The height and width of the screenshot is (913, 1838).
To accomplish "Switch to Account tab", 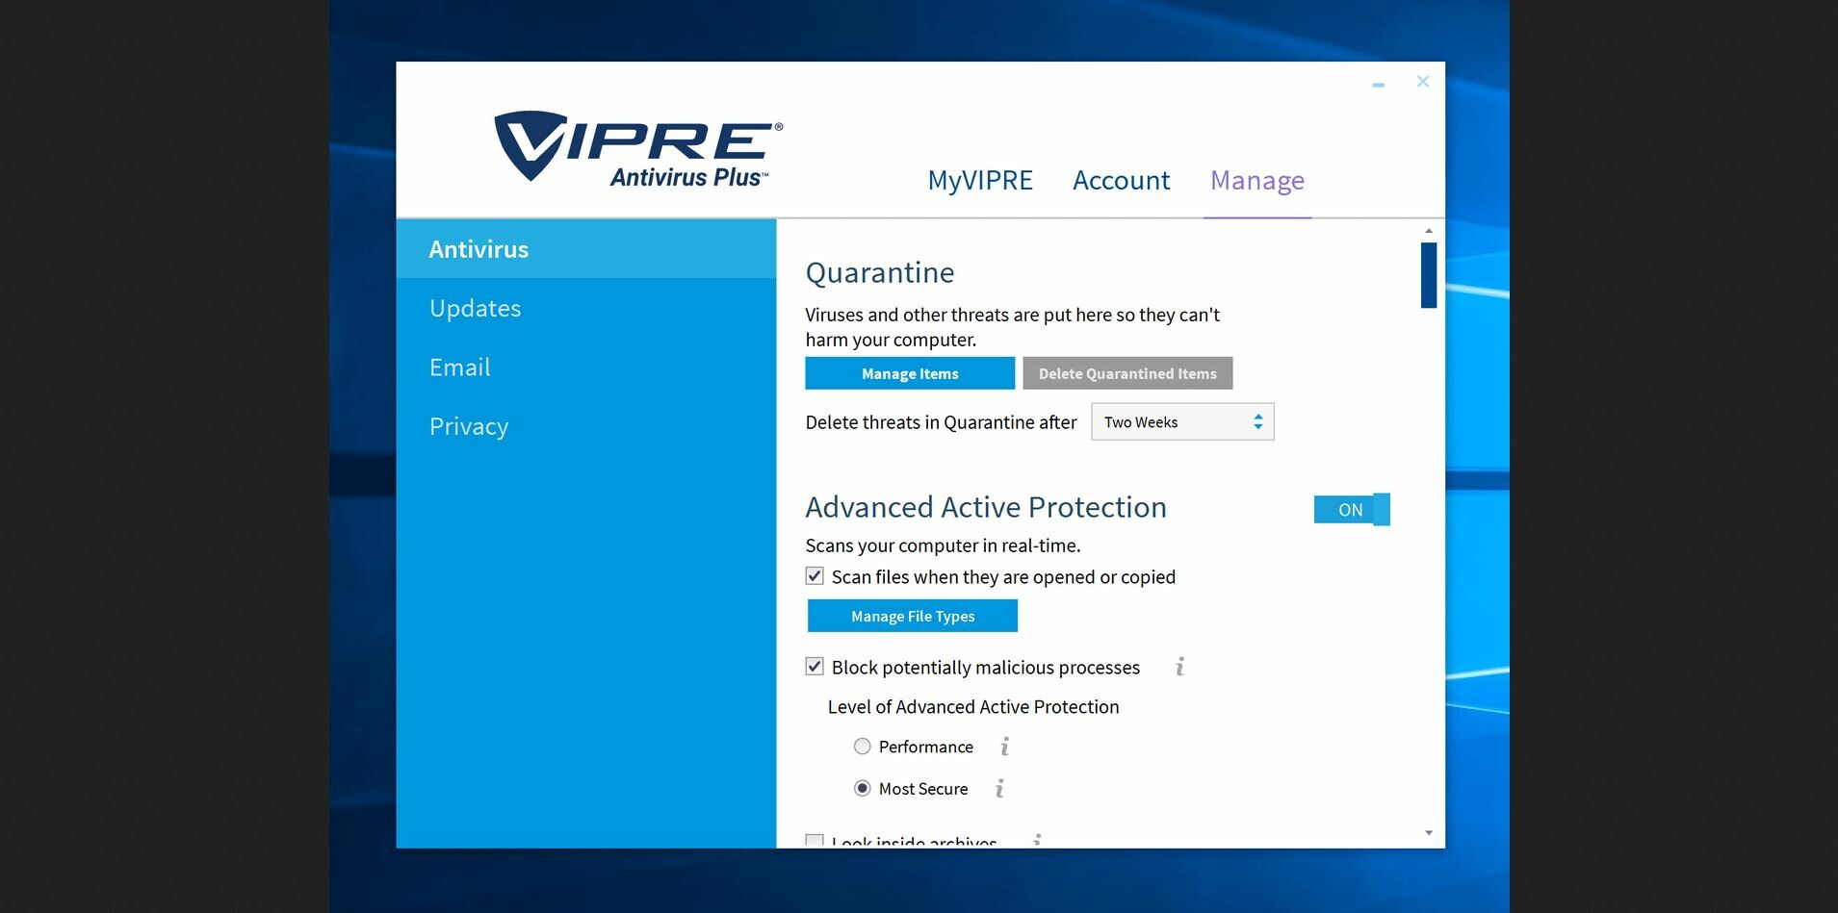I will (1122, 181).
